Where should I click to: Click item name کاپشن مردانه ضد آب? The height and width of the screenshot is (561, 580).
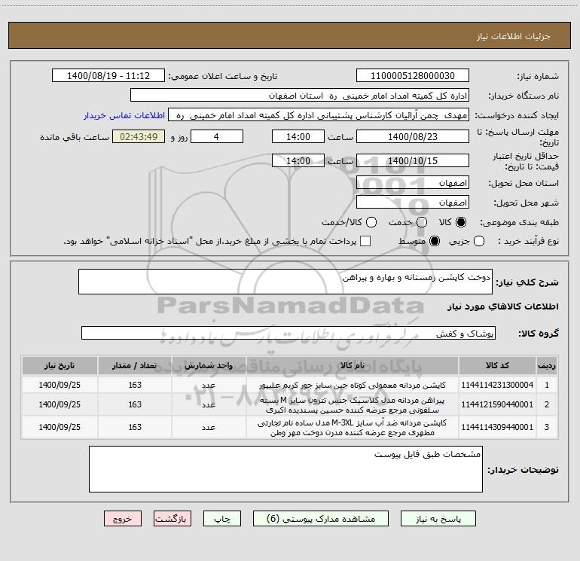[353, 428]
